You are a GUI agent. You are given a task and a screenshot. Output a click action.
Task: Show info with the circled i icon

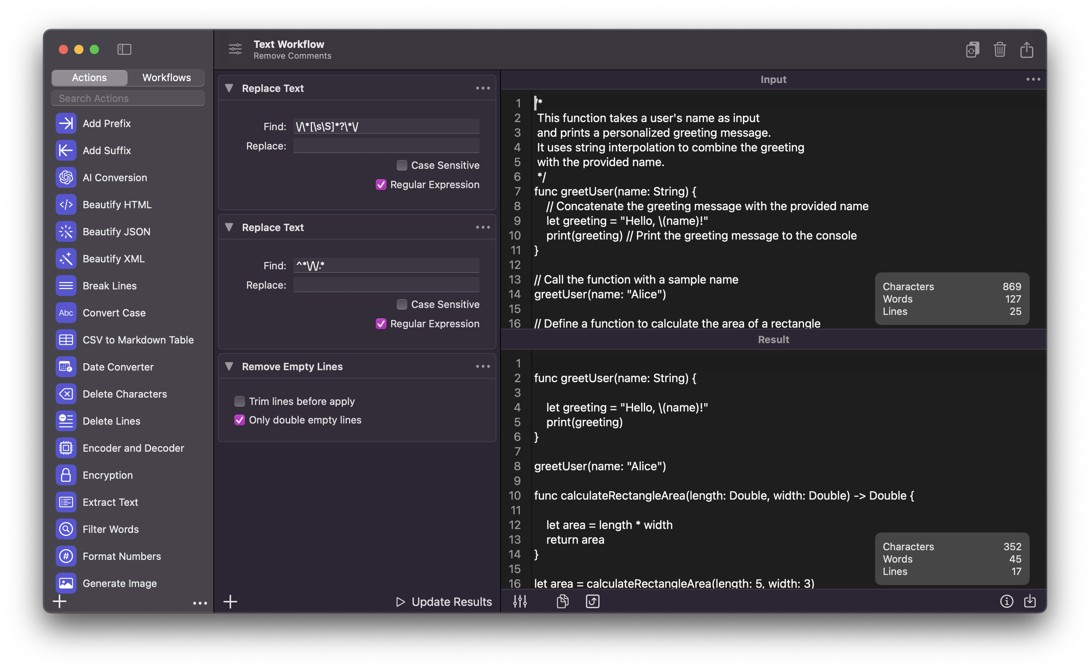1006,601
